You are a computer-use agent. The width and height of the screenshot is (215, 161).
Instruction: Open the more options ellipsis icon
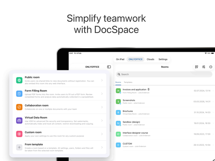click(x=211, y=67)
